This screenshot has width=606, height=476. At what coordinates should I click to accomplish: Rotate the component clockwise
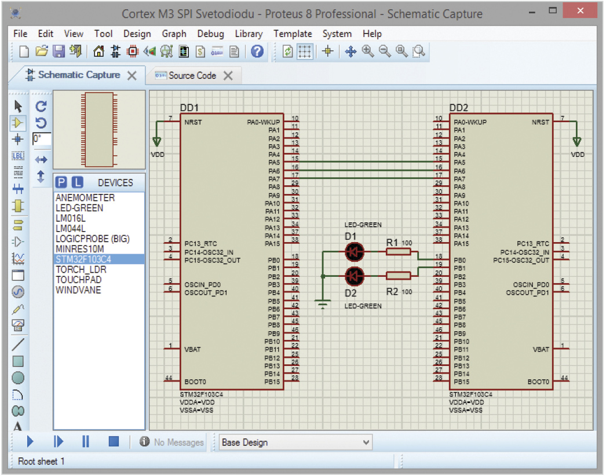point(41,106)
